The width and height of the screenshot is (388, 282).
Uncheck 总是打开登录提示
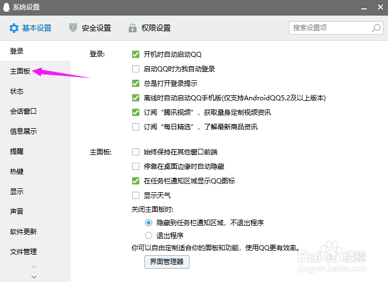coord(135,84)
